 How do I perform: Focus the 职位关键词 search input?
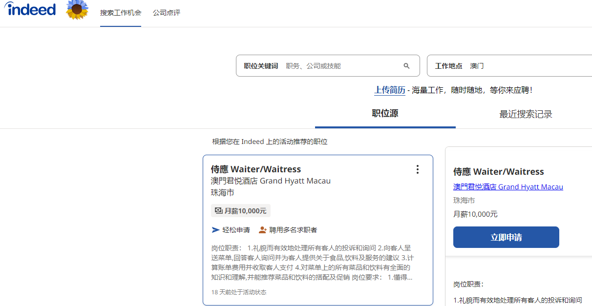point(342,66)
